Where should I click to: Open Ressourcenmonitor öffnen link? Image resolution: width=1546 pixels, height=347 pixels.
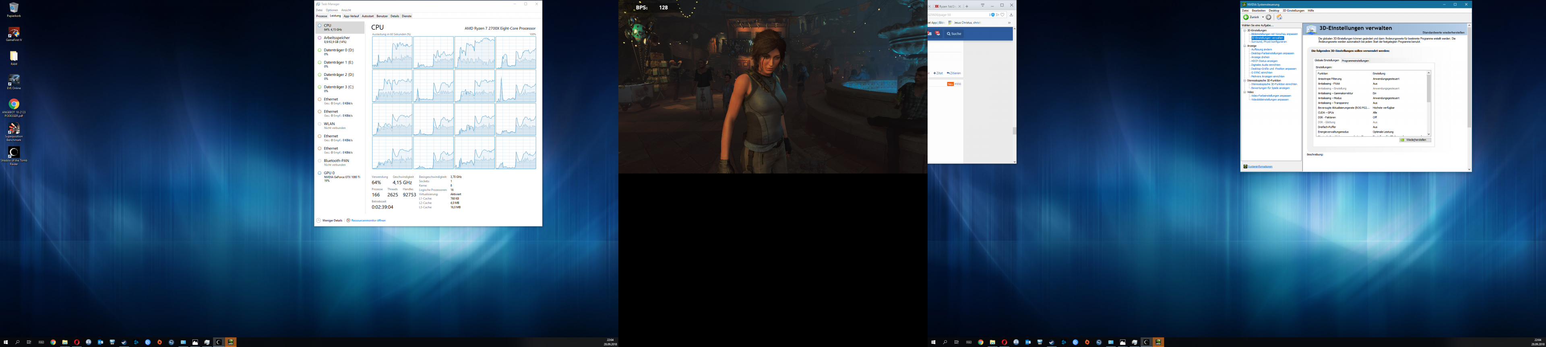(368, 220)
